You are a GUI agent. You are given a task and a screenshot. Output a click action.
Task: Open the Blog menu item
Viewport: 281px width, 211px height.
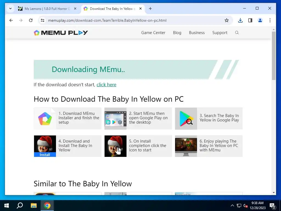[x=177, y=33]
